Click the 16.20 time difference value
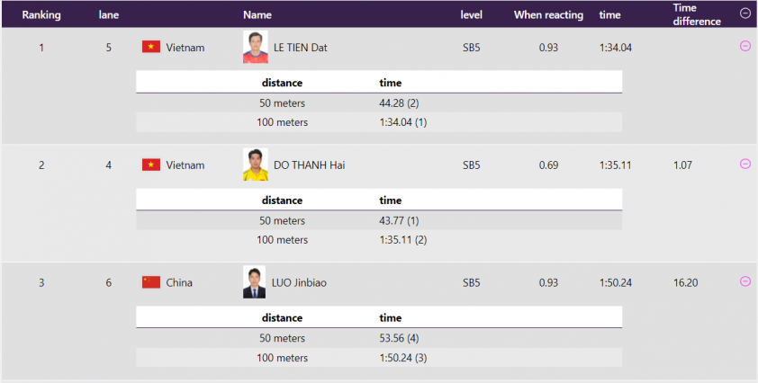The image size is (758, 383). (x=685, y=283)
